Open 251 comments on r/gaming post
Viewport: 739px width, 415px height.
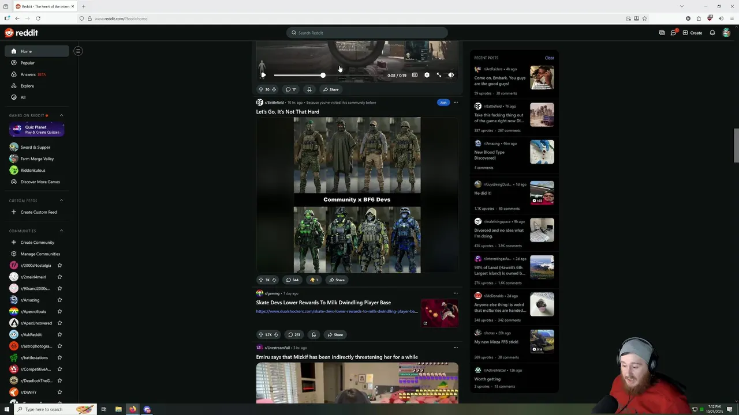pyautogui.click(x=294, y=335)
